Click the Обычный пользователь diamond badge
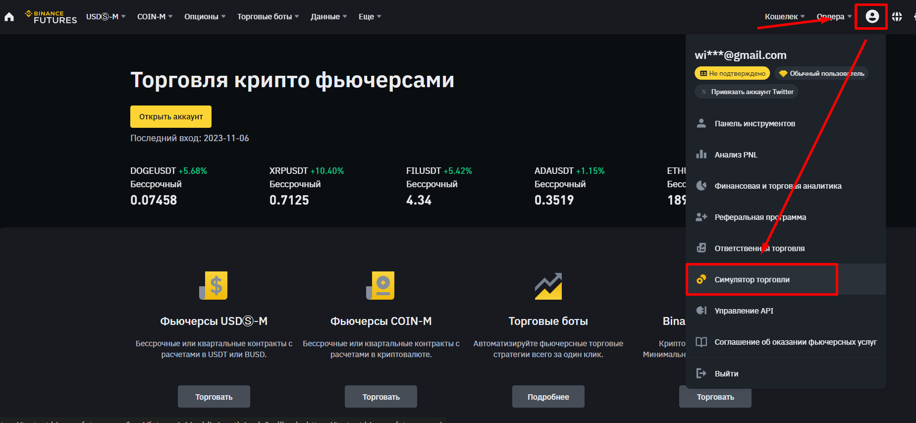This screenshot has height=423, width=916. (x=821, y=73)
